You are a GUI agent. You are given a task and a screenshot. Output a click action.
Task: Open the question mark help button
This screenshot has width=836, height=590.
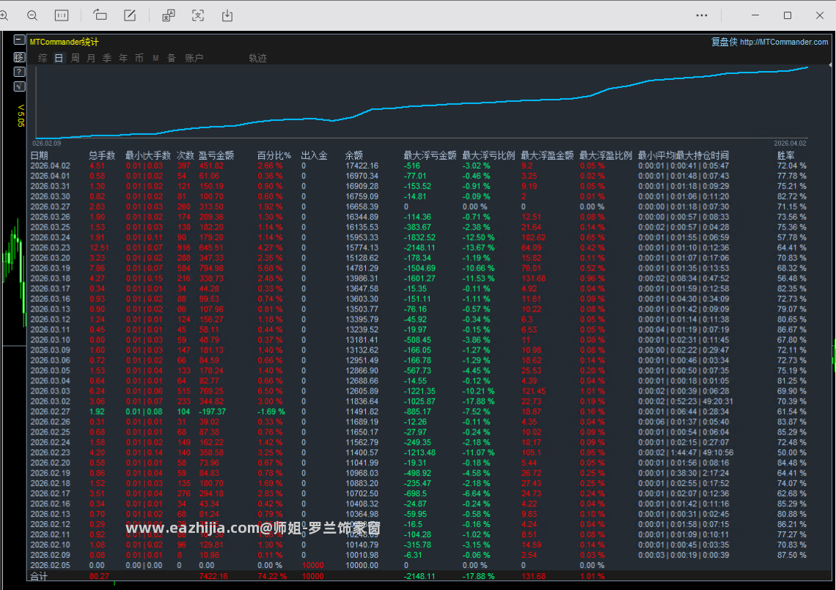click(18, 71)
